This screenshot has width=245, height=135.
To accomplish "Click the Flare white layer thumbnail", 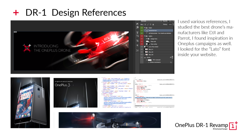I will (148, 44).
